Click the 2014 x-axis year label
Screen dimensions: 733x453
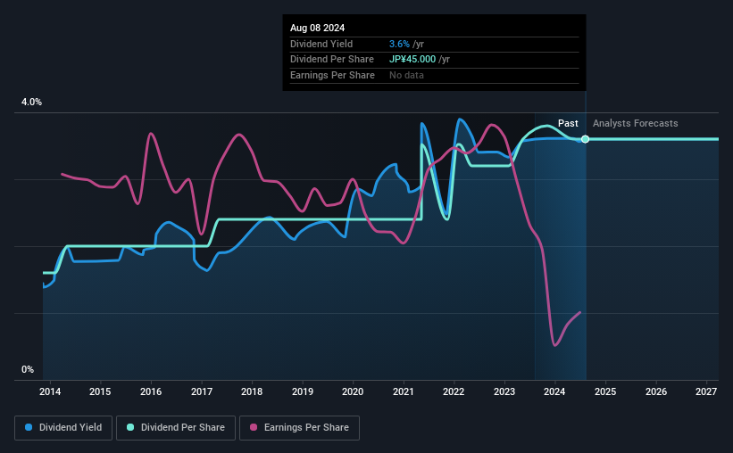pos(50,391)
